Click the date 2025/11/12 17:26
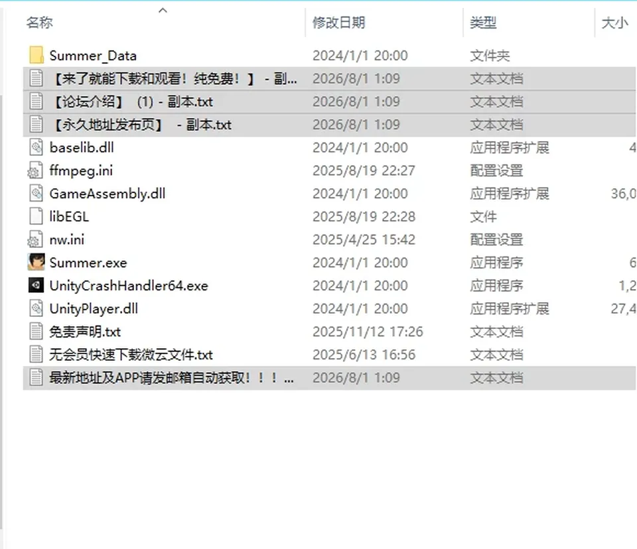Viewport: 637px width, 549px height. 368,332
